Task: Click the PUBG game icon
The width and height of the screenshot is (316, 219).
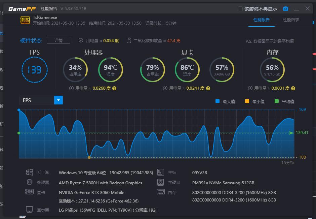Action: [25, 20]
